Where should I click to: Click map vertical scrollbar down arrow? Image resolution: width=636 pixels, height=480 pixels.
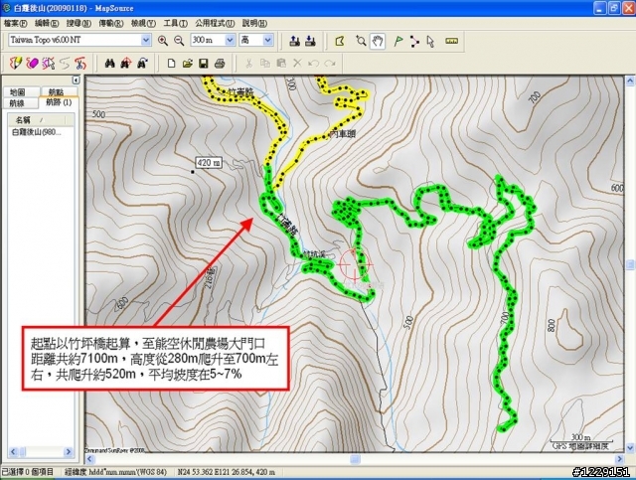point(629,448)
